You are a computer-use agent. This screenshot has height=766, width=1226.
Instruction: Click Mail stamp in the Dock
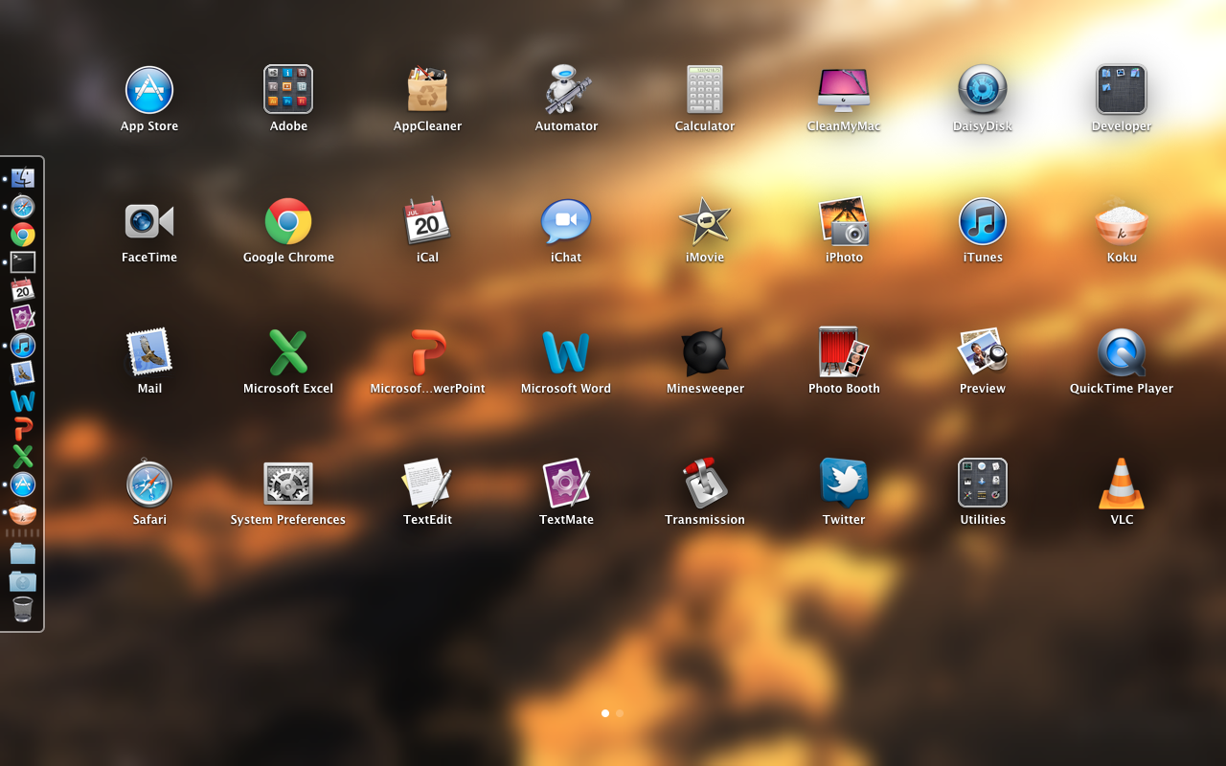23,373
